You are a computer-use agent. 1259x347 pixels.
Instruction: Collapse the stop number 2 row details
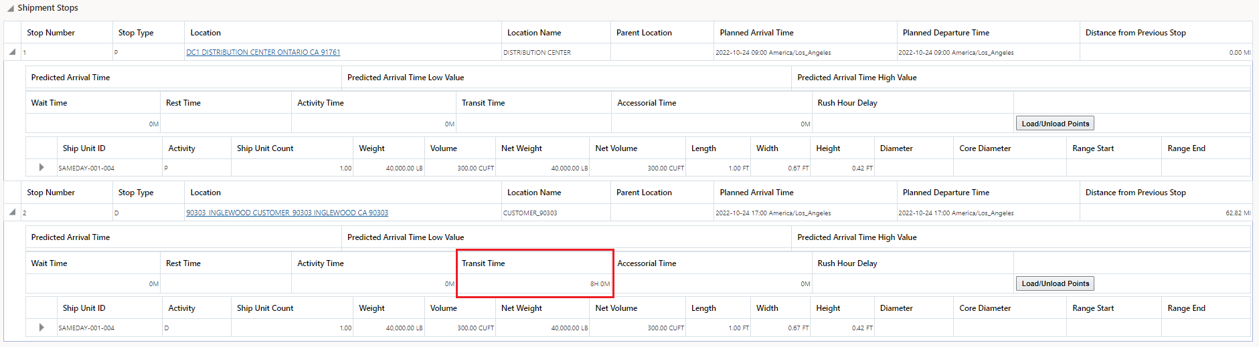pyautogui.click(x=13, y=212)
